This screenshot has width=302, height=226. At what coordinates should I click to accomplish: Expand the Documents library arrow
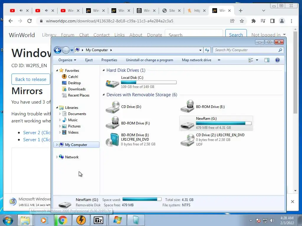coord(60,114)
